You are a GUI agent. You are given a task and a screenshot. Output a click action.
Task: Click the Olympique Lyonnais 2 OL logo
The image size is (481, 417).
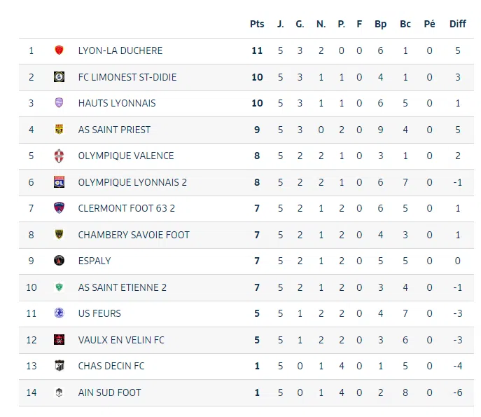(60, 182)
